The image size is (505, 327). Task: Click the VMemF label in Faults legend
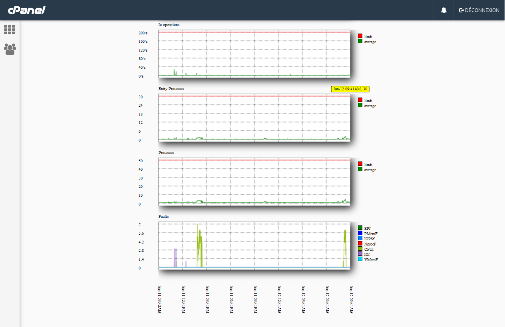click(x=371, y=259)
